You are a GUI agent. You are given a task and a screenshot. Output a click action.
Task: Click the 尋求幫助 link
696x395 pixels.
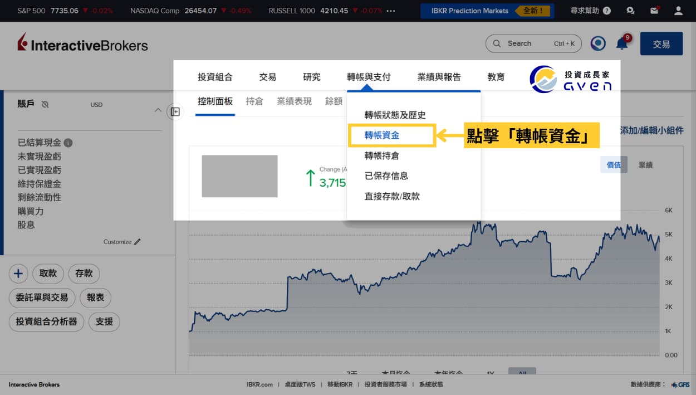pos(585,11)
